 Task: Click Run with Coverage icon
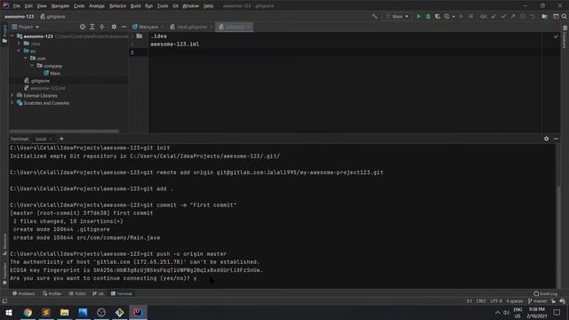437,16
